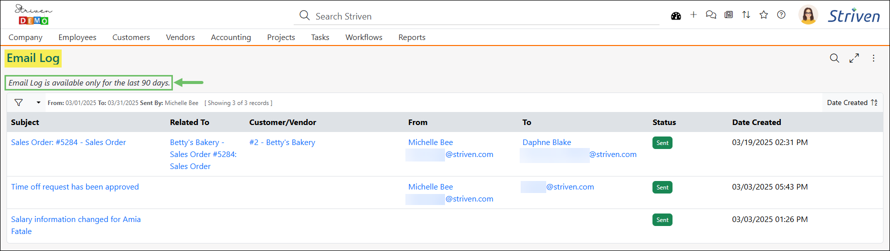Click the Date Created column header
This screenshot has width=890, height=251.
pos(756,122)
